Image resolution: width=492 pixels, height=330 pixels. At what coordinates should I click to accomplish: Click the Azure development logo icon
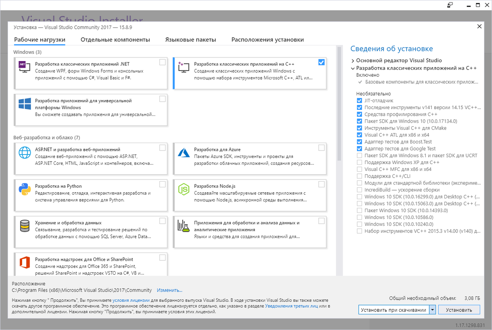point(183,152)
